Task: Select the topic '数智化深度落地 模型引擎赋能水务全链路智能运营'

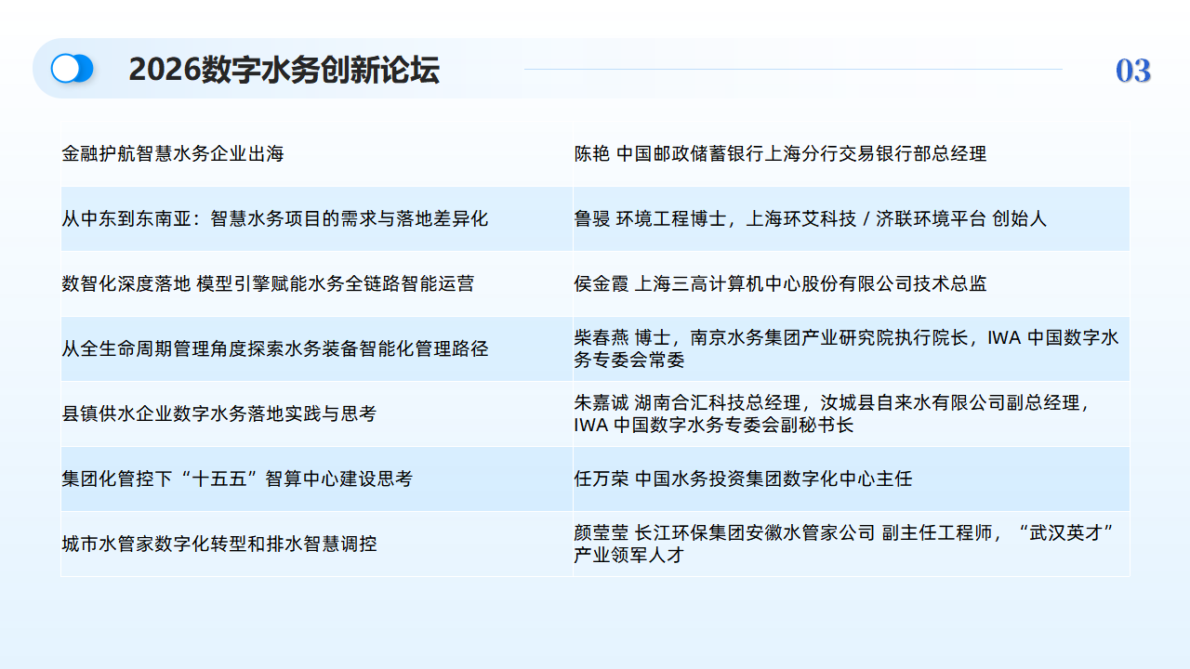Action: click(268, 284)
